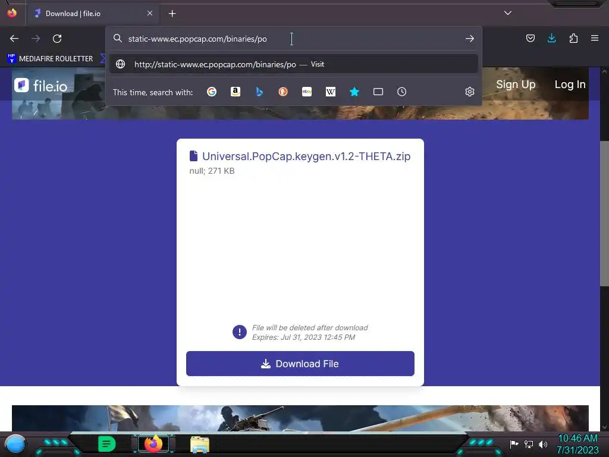
Task: Click the forward navigation arrow
Action: click(36, 39)
